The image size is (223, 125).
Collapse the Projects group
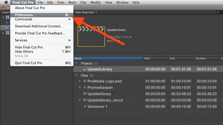coord(76,63)
